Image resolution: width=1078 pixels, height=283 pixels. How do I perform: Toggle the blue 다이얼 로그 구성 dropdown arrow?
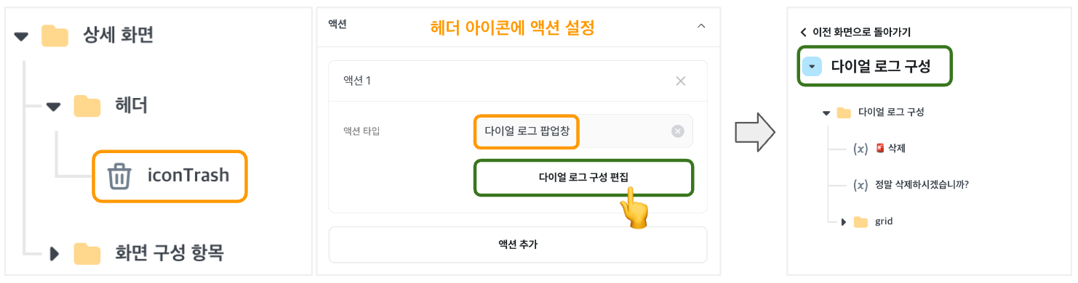pos(812,67)
